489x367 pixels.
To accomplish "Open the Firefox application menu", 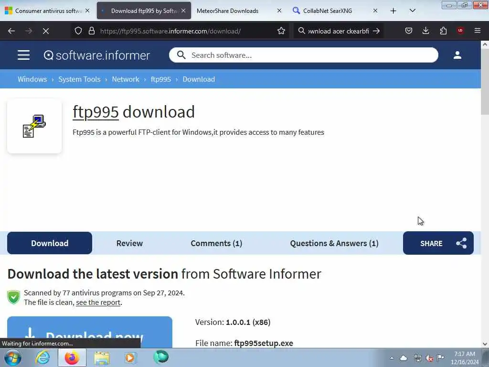I will point(478,31).
